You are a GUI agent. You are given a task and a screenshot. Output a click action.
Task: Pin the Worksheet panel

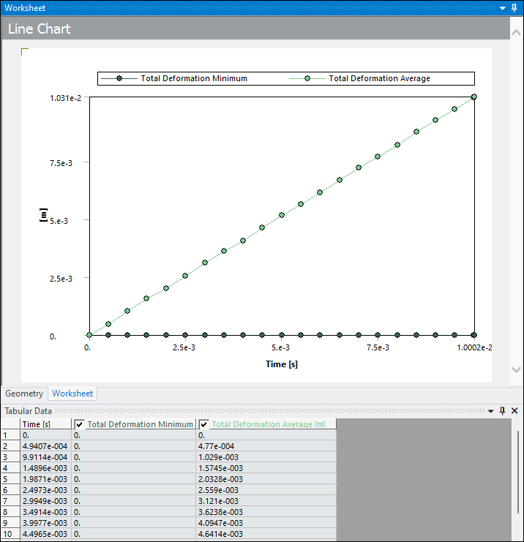point(514,8)
